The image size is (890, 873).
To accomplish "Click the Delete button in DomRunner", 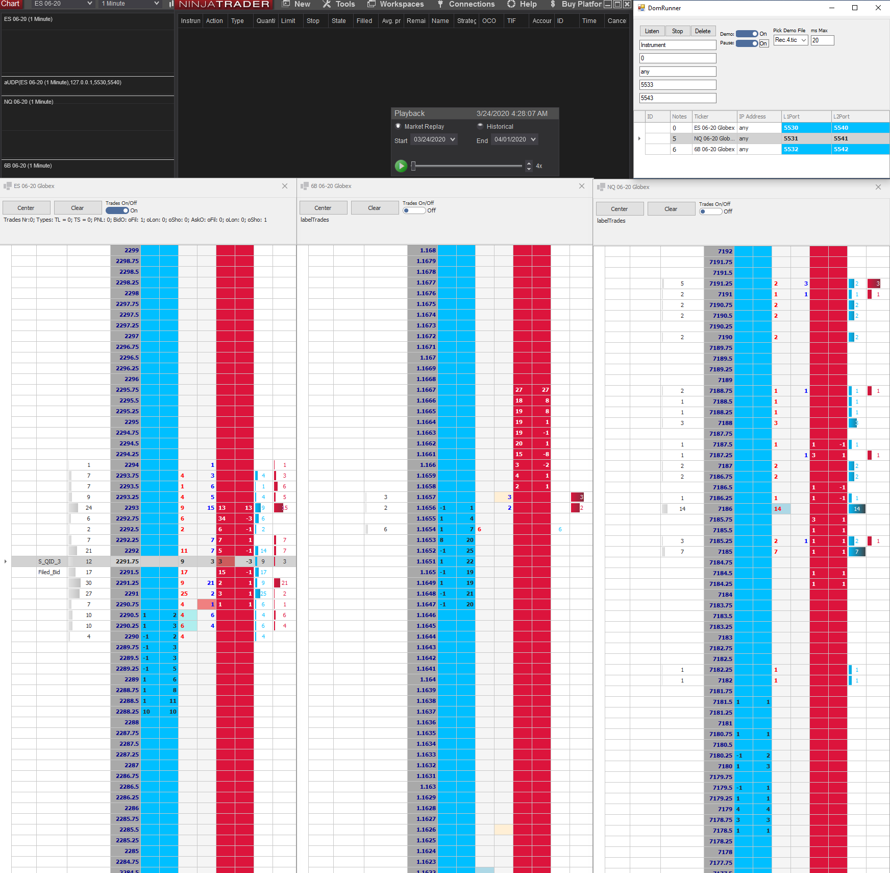I will (x=703, y=31).
